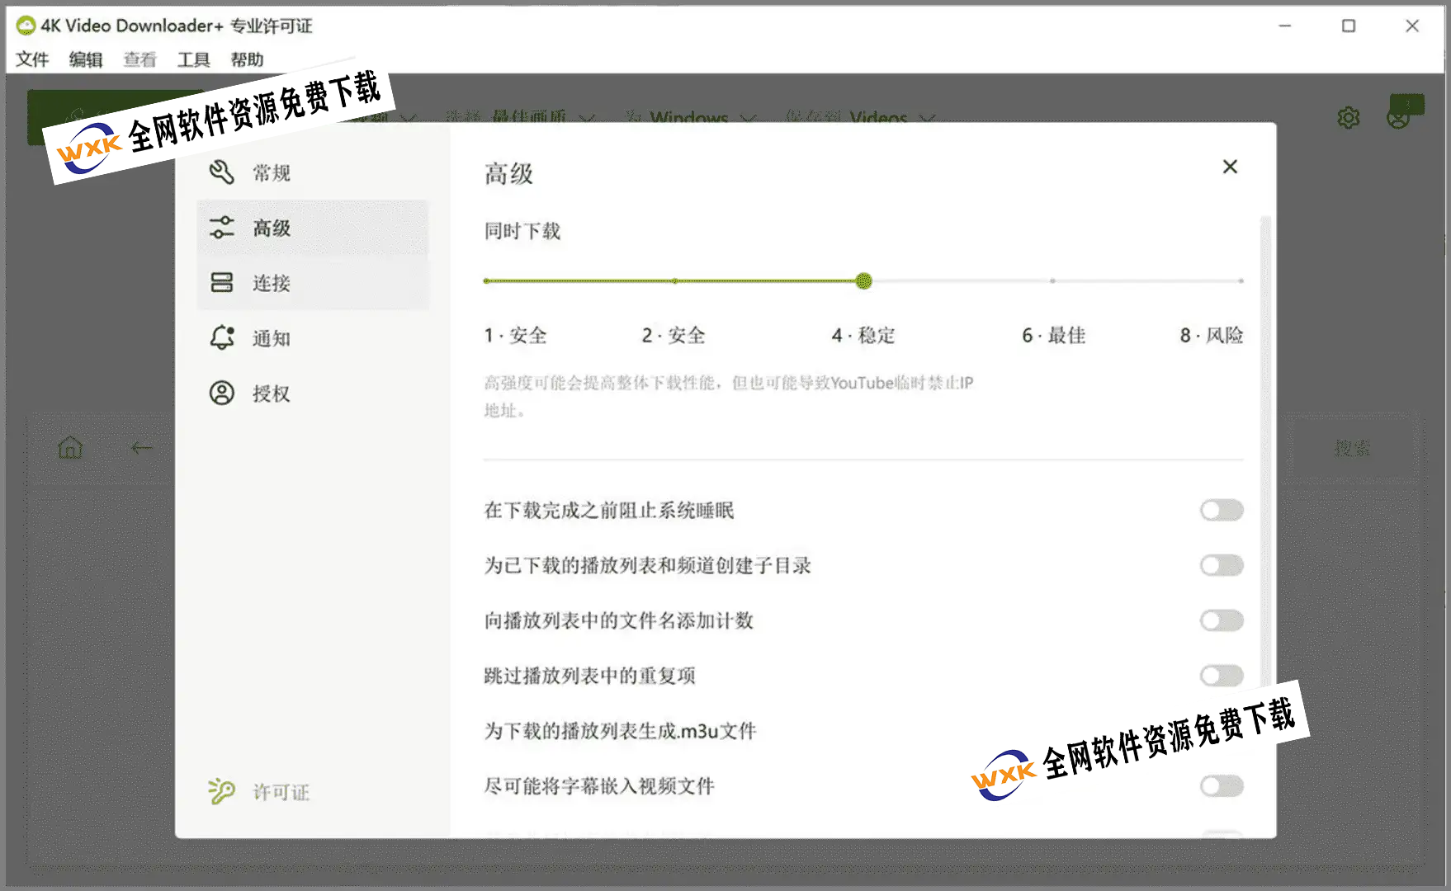Click the 4K Video Downloader+ app icon

(x=26, y=26)
